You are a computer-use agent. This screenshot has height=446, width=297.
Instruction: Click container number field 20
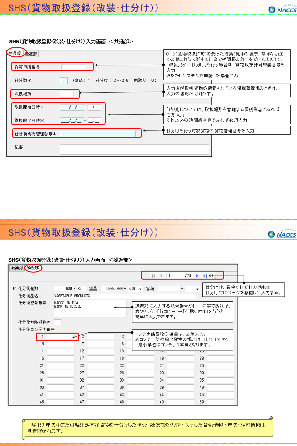coord(220,358)
